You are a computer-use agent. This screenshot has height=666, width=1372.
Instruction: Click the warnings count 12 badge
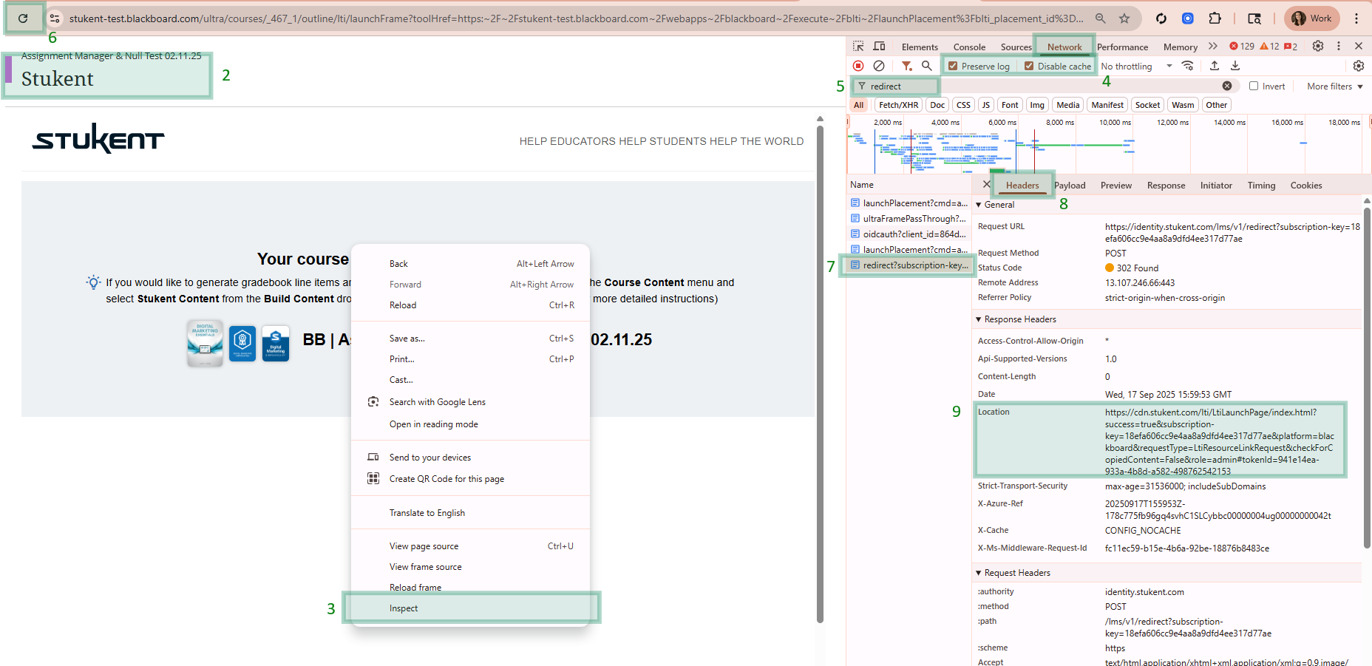coord(1269,47)
